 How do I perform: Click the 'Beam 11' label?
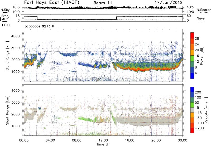103,3
